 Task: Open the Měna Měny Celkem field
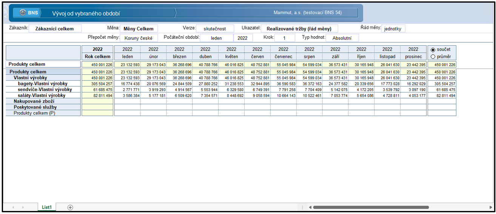click(139, 29)
